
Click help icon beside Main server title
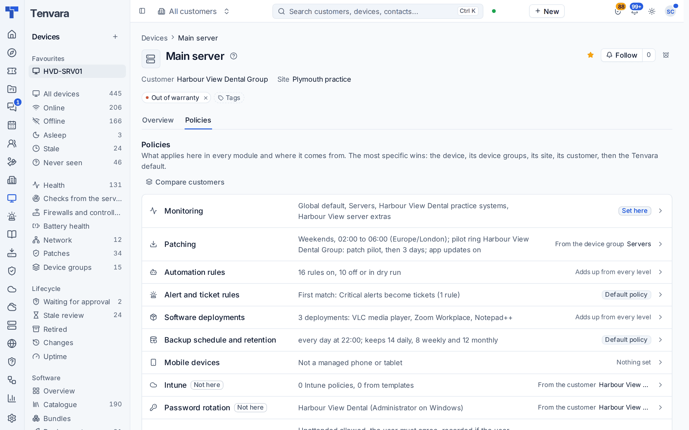[x=234, y=56]
